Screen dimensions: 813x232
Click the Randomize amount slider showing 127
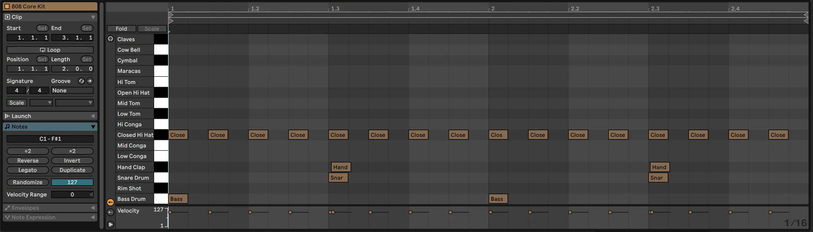pyautogui.click(x=72, y=182)
